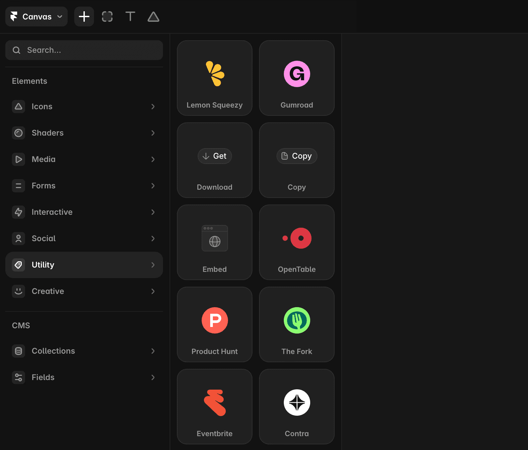Click the Forms category icon
This screenshot has width=528, height=450.
(18, 186)
